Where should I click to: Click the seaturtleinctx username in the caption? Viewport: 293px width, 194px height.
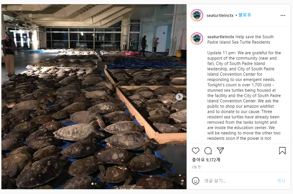point(221,37)
